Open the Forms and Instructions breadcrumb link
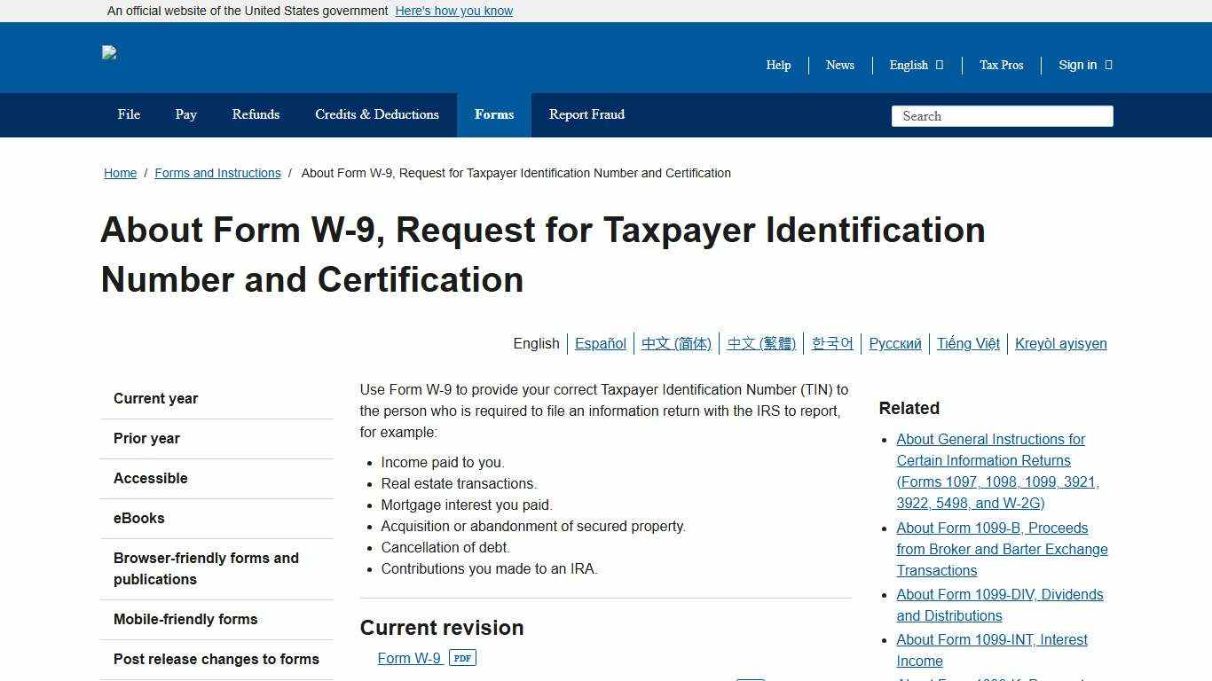Image resolution: width=1212 pixels, height=681 pixels. pos(217,173)
